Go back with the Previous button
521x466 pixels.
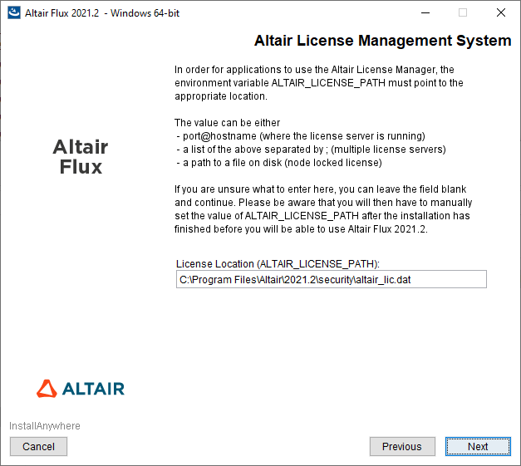pyautogui.click(x=401, y=446)
